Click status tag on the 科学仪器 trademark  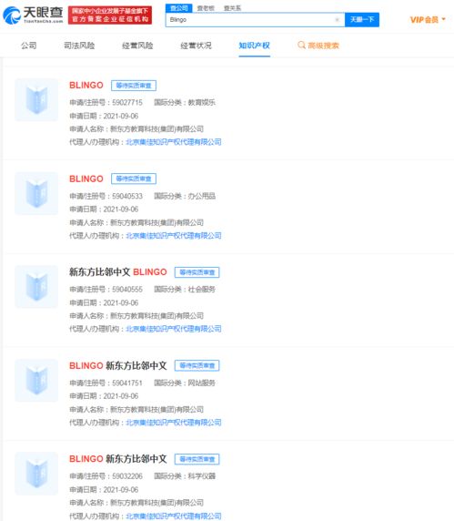pos(197,459)
